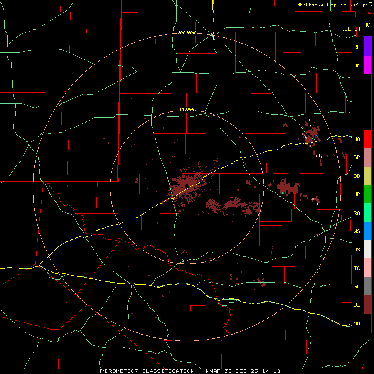374x374 pixels.
Task: Click the red HA legend color block
Action: 367,139
